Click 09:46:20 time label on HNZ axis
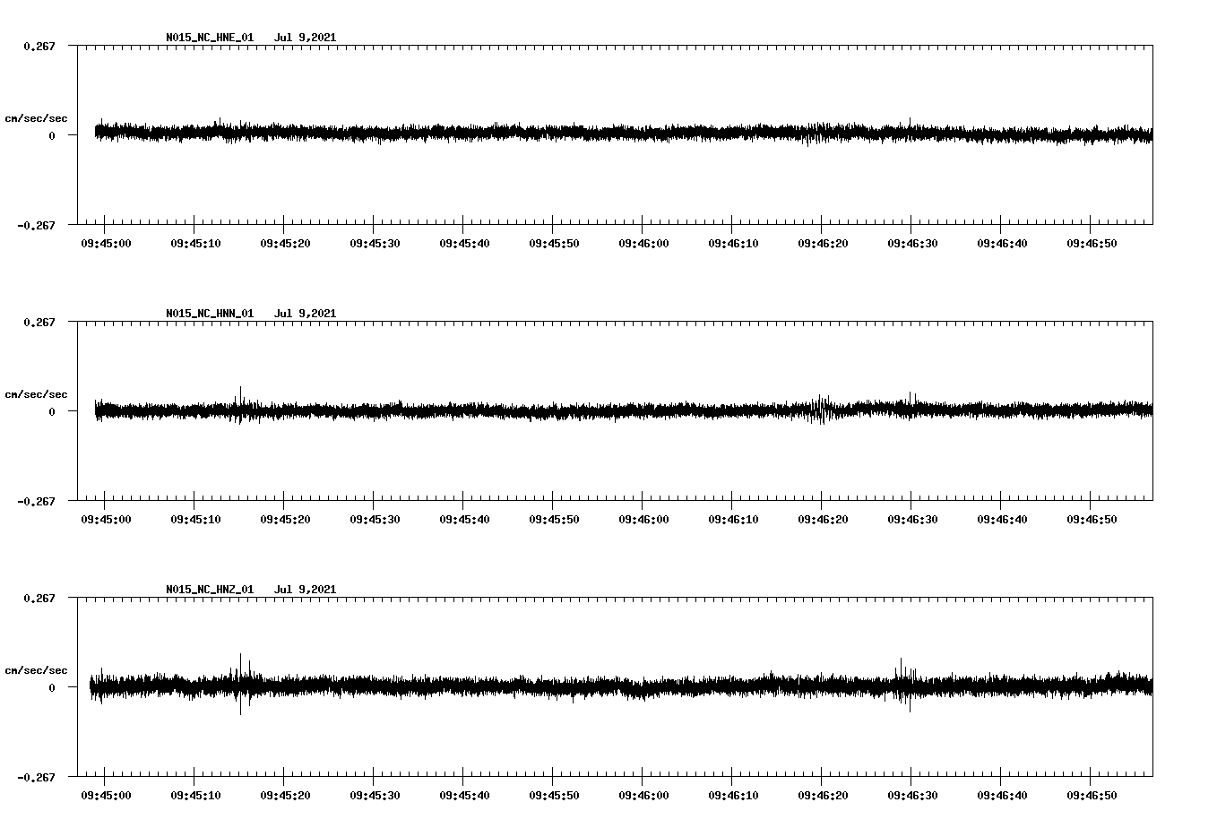 coord(823,795)
